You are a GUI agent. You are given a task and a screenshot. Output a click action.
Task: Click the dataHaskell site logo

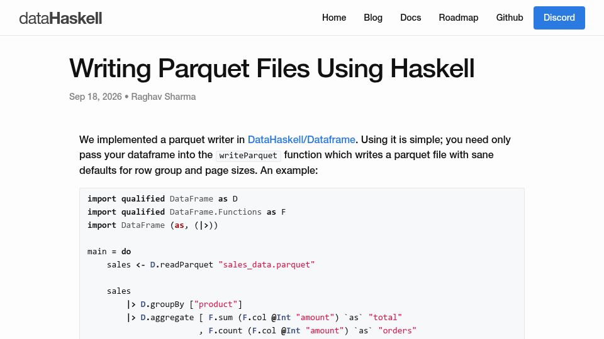click(60, 18)
